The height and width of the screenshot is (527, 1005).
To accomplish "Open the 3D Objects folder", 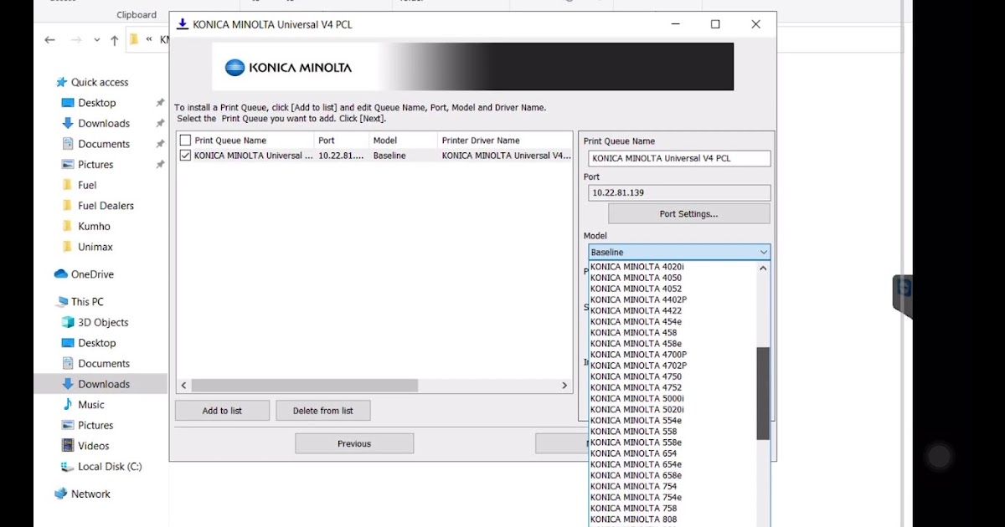I will (x=103, y=322).
